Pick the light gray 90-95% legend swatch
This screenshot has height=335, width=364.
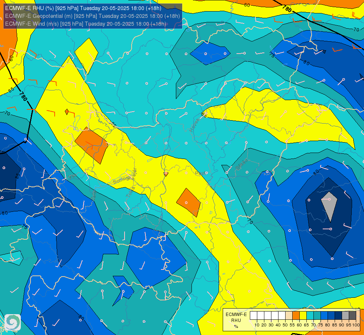345,316
